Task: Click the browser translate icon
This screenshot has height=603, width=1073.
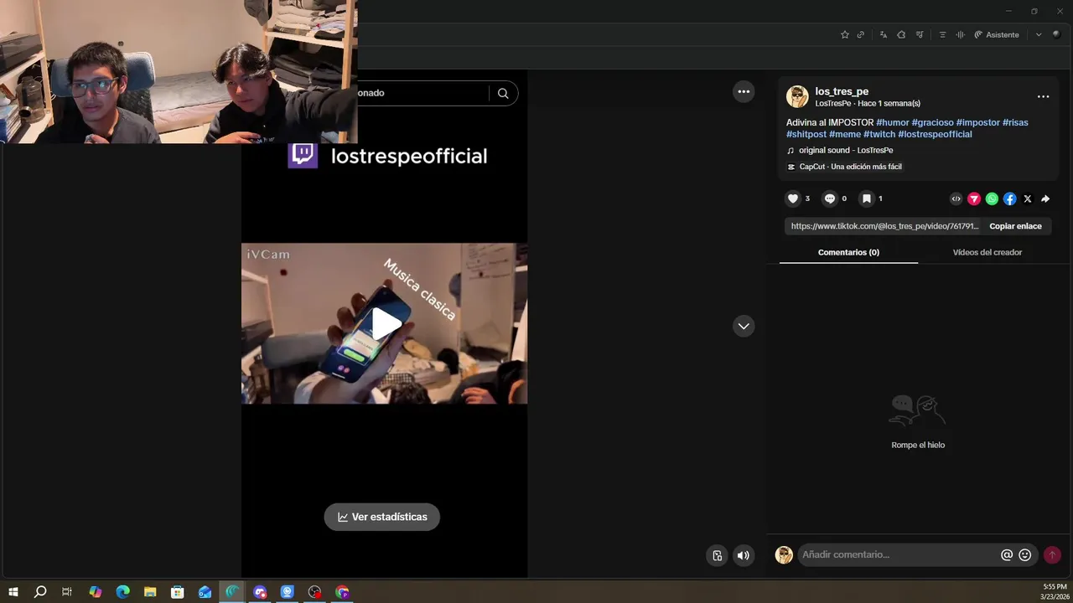Action: (x=884, y=34)
